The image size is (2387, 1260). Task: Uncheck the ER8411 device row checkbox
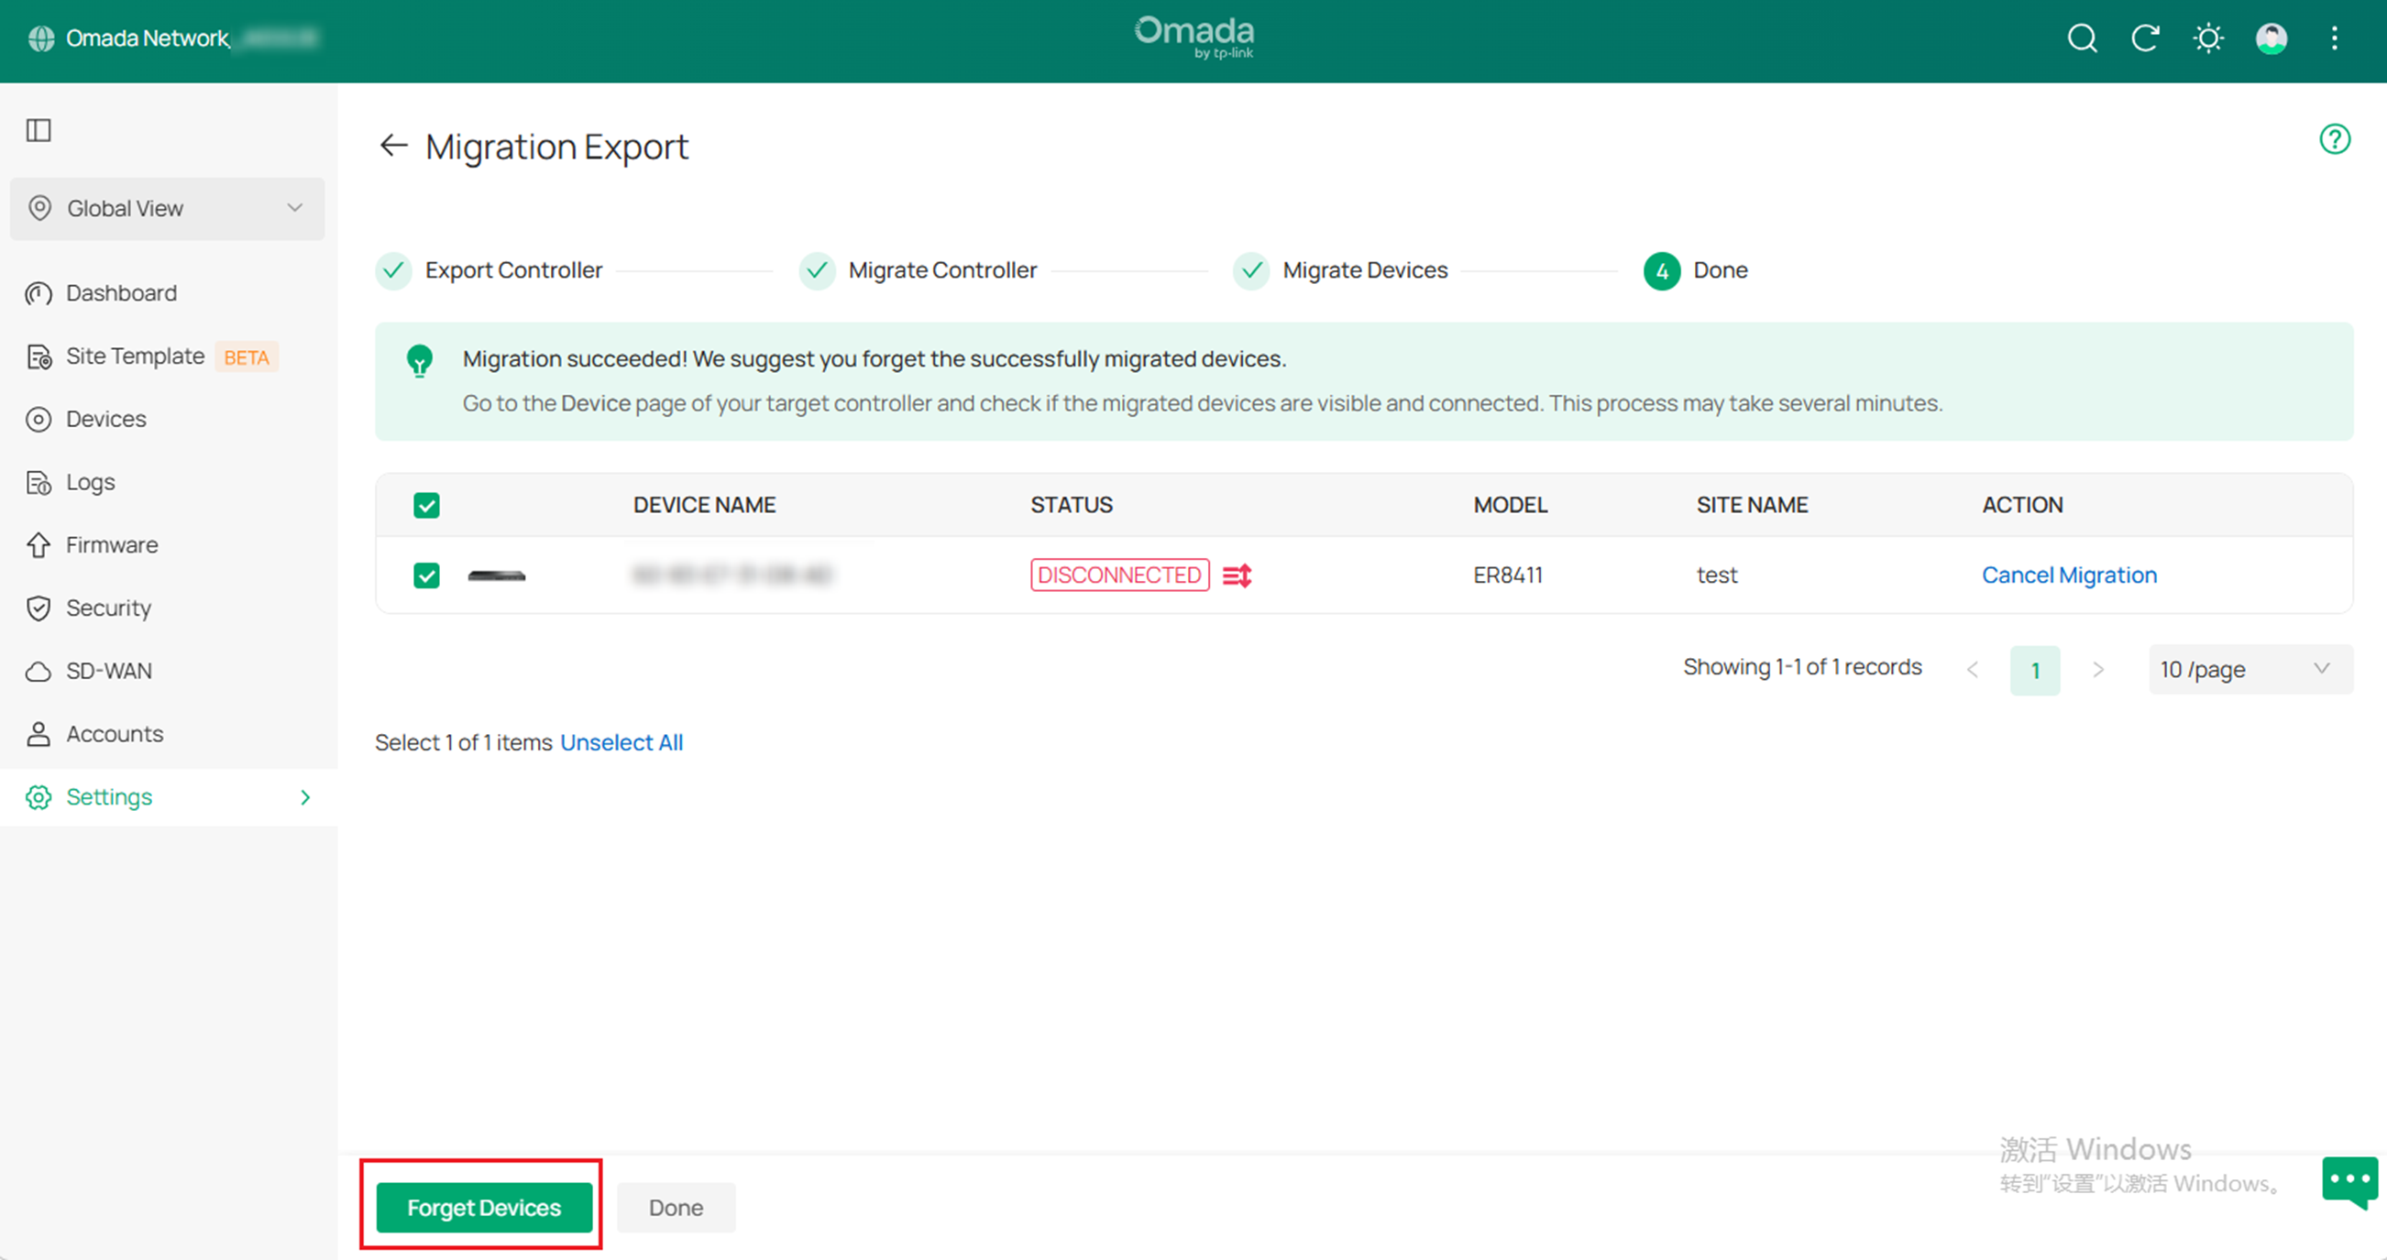pyautogui.click(x=427, y=575)
